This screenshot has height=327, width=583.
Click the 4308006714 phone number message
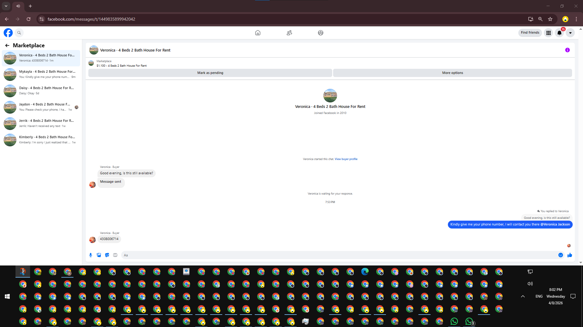pos(109,239)
